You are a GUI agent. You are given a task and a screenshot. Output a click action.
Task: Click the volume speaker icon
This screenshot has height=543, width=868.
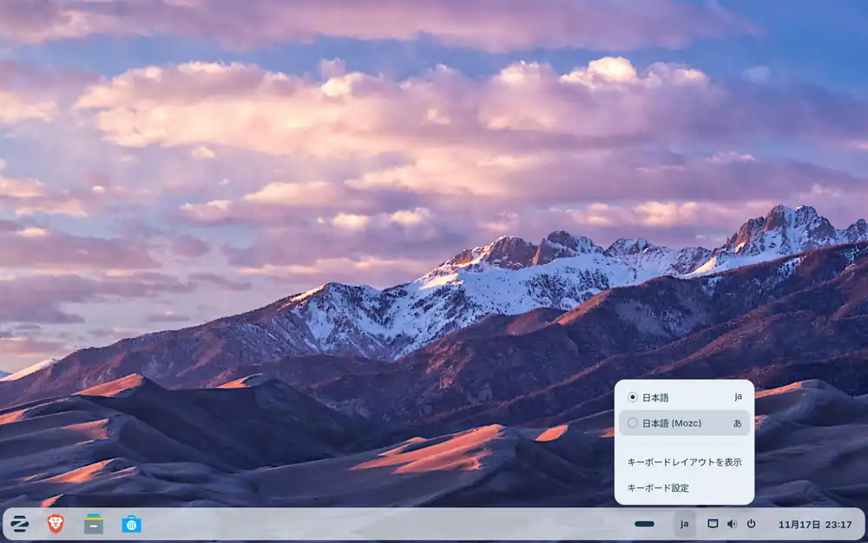(x=732, y=524)
